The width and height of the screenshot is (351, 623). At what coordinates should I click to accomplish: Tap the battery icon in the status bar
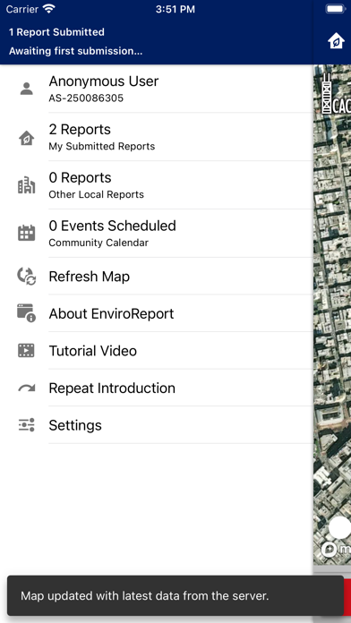(x=336, y=9)
